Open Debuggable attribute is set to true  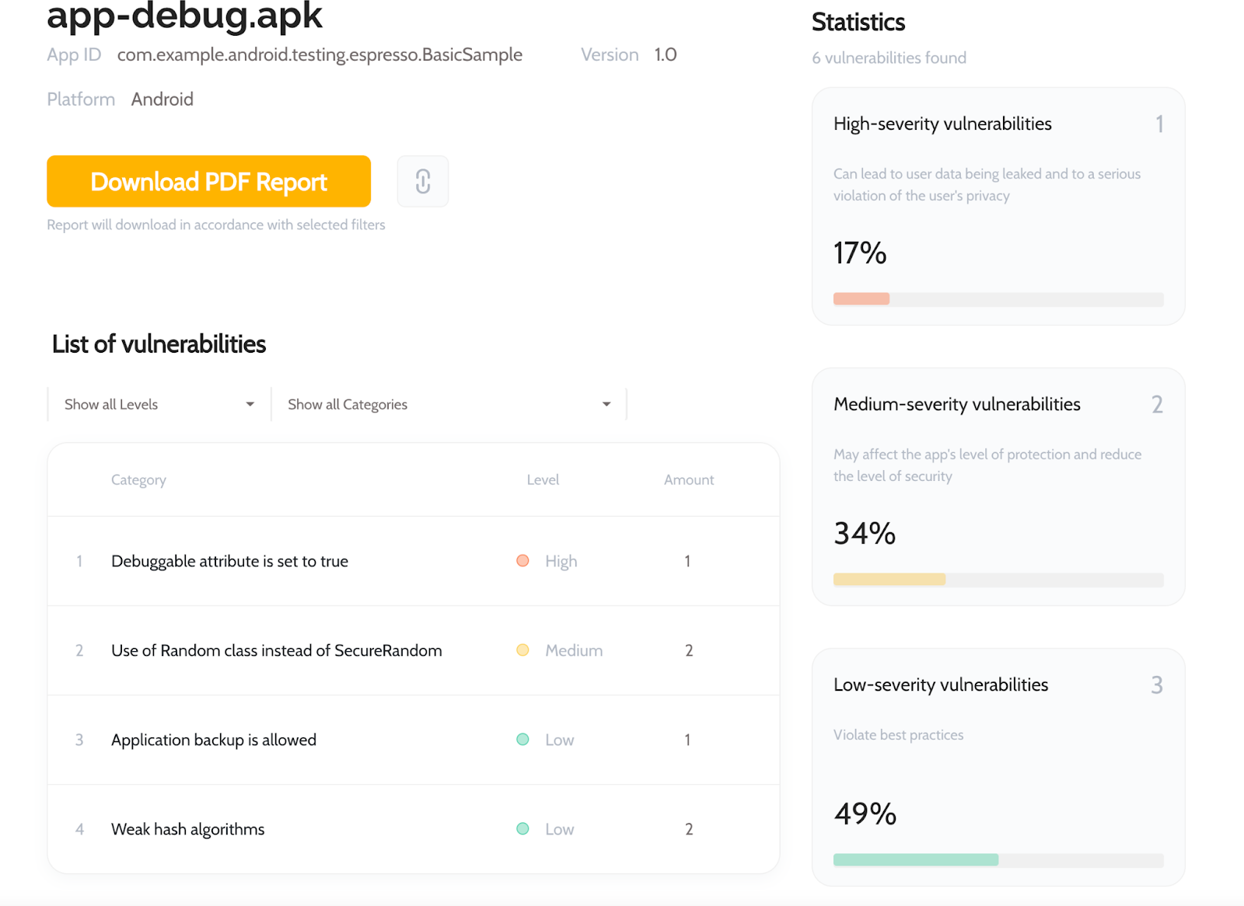pyautogui.click(x=229, y=561)
